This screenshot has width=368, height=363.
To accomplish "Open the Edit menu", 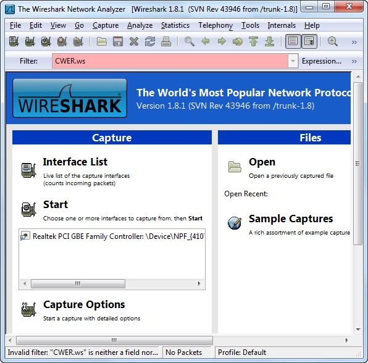I will pos(36,25).
